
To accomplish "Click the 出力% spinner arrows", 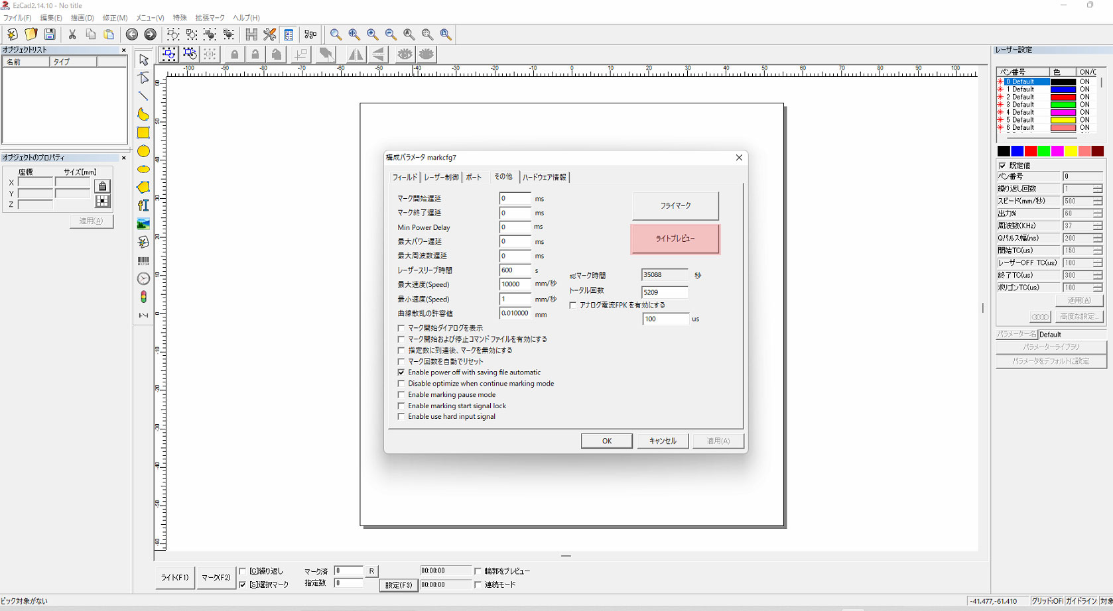I will pyautogui.click(x=1097, y=214).
